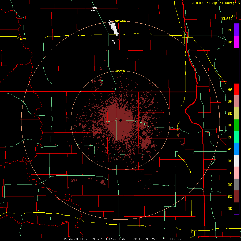
Task: Click the RA legend label
Action: pos(230,137)
